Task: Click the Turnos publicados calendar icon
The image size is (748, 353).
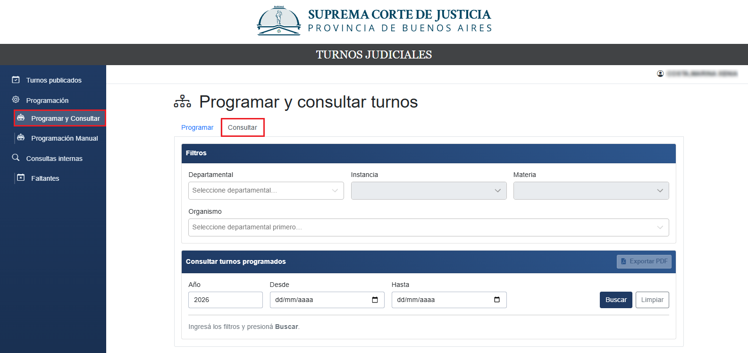Action: coord(16,80)
